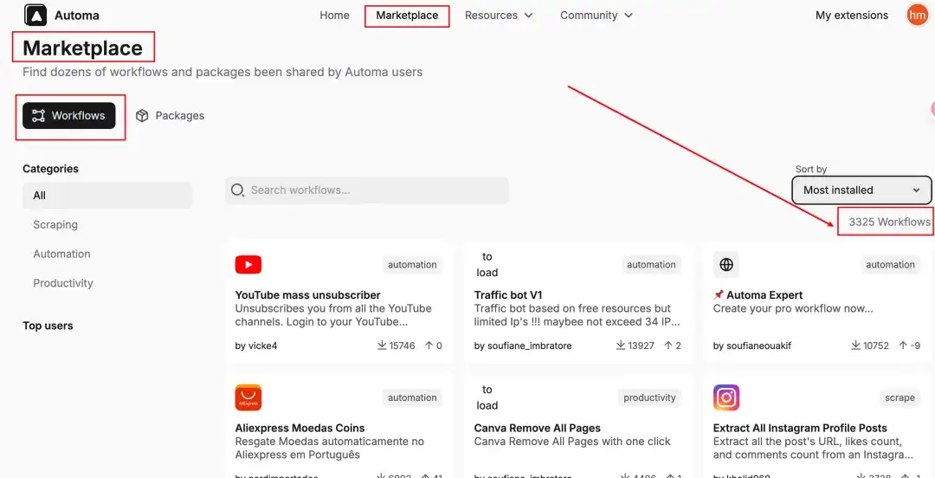Click the Top users heading
The height and width of the screenshot is (478, 935).
tap(48, 326)
